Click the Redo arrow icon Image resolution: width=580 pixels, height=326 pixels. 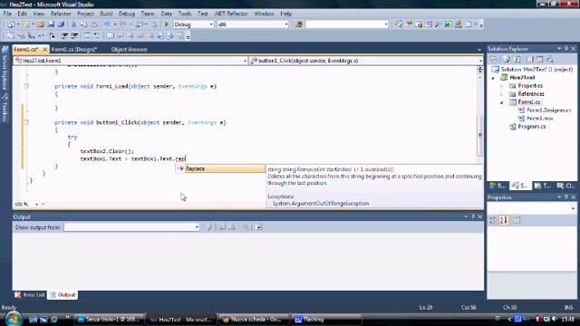123,24
